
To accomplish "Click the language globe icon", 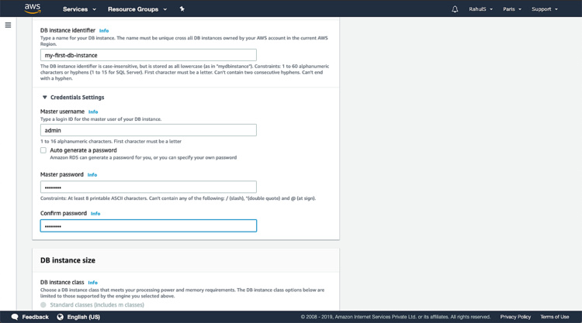I will [x=60, y=317].
